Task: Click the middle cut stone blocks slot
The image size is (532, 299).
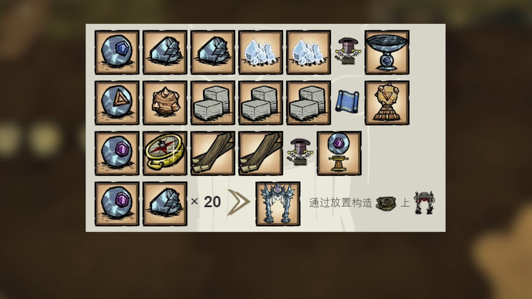Action: tap(261, 103)
